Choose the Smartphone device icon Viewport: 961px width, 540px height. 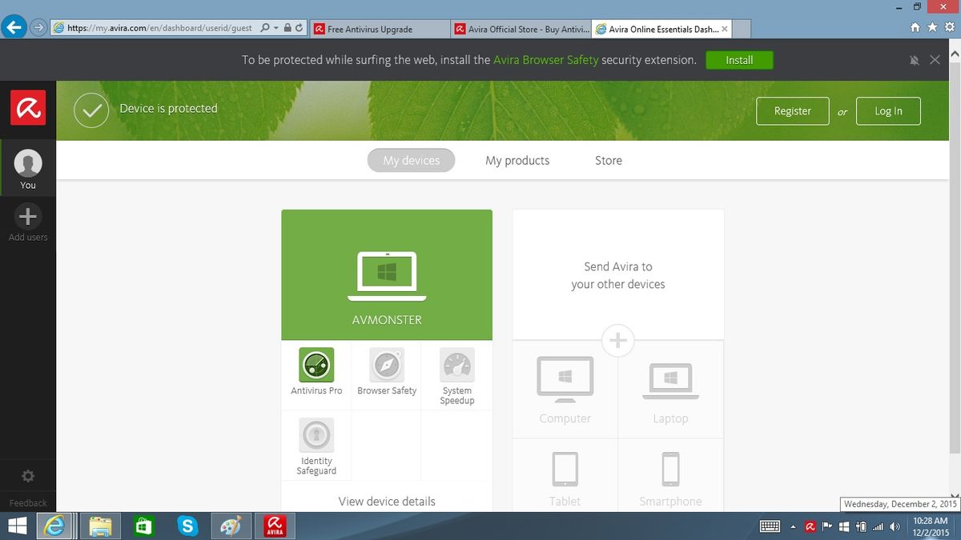pos(670,470)
